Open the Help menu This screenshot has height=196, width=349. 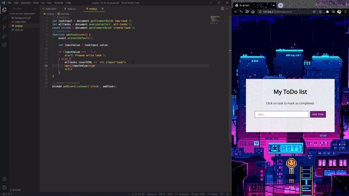tap(68, 3)
